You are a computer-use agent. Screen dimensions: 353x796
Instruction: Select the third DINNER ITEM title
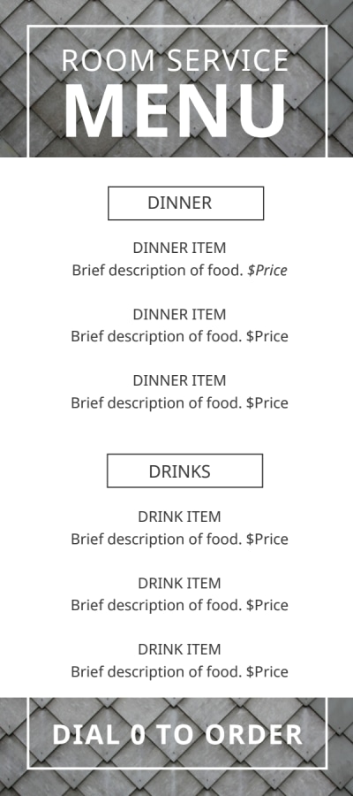(179, 380)
